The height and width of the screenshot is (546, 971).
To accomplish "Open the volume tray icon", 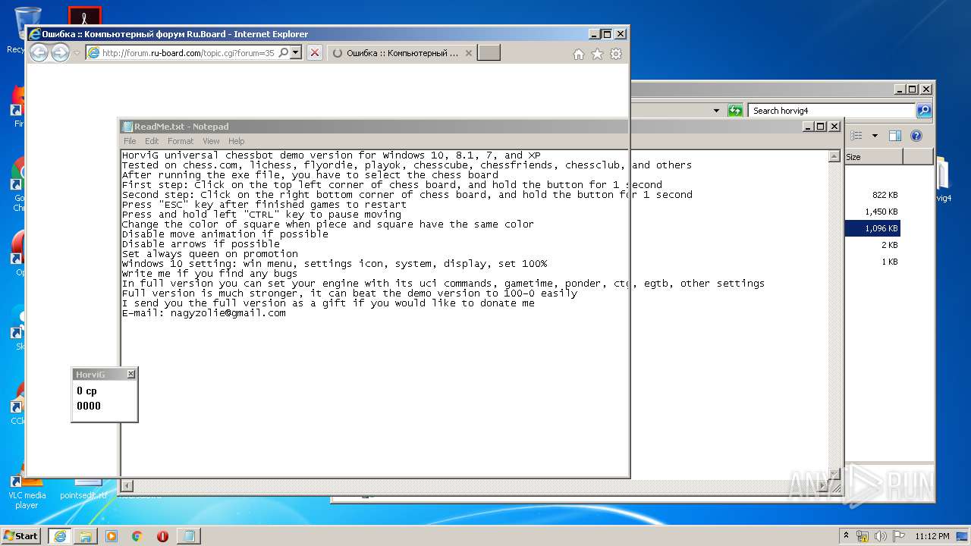I will (x=881, y=535).
